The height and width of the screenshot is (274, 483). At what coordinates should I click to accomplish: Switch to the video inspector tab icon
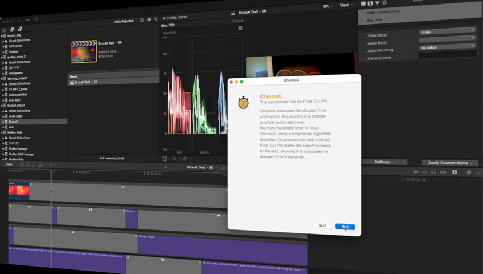point(363,3)
